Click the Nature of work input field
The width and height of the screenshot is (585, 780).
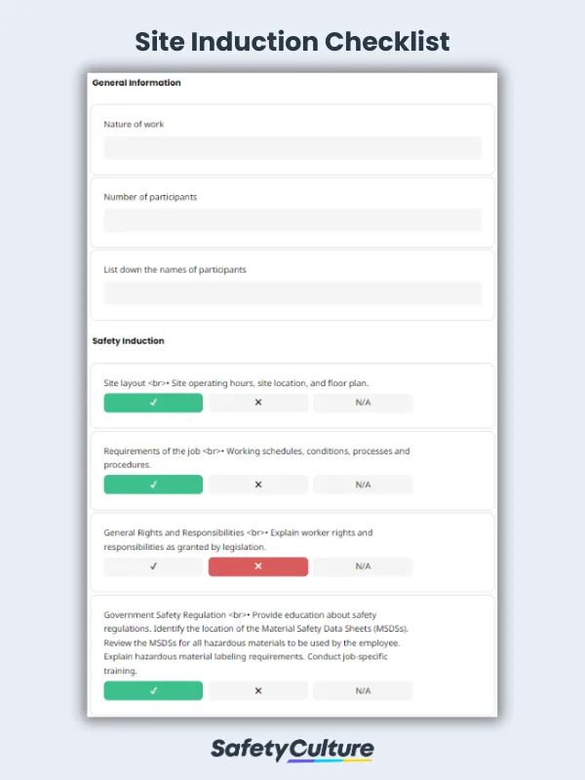292,147
